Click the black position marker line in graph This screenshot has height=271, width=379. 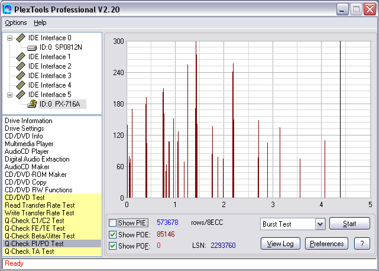340,120
